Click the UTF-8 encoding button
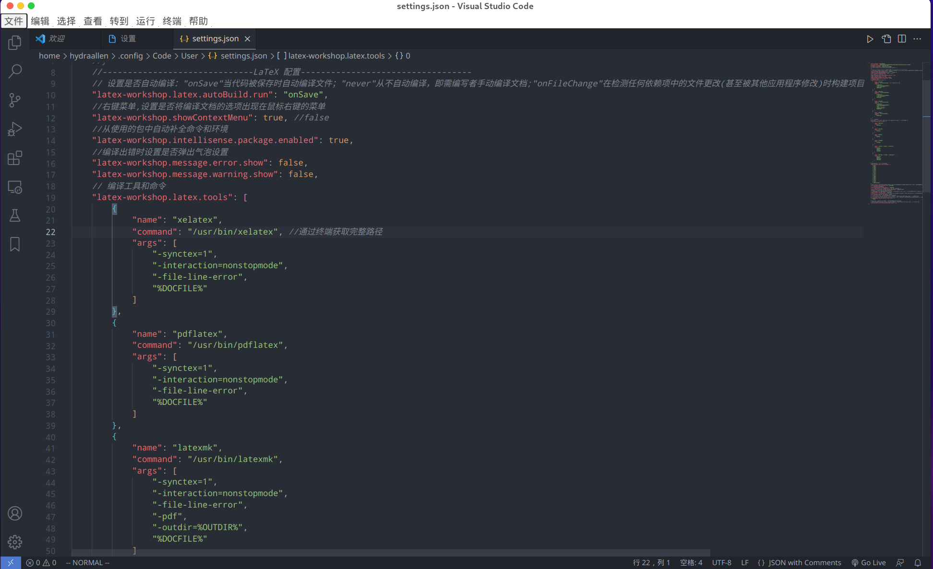Image resolution: width=933 pixels, height=569 pixels. pyautogui.click(x=721, y=563)
